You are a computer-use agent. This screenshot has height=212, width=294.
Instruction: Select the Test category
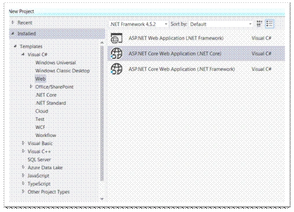[40, 119]
